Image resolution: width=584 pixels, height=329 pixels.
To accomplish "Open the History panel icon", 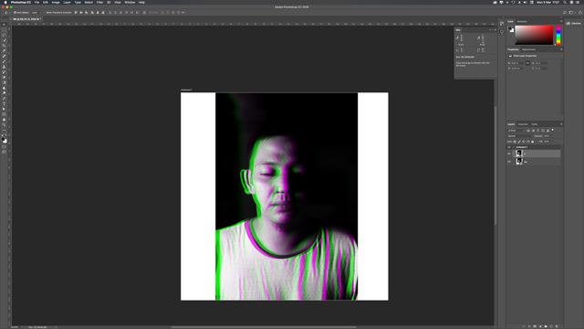I will [502, 24].
